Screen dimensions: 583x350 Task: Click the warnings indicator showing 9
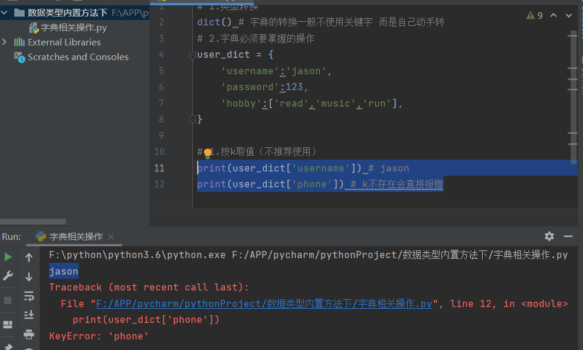(x=535, y=15)
